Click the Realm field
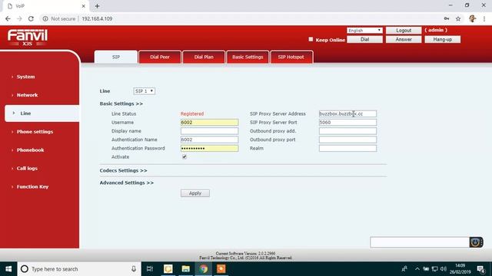This screenshot has height=276, width=492. pyautogui.click(x=347, y=148)
